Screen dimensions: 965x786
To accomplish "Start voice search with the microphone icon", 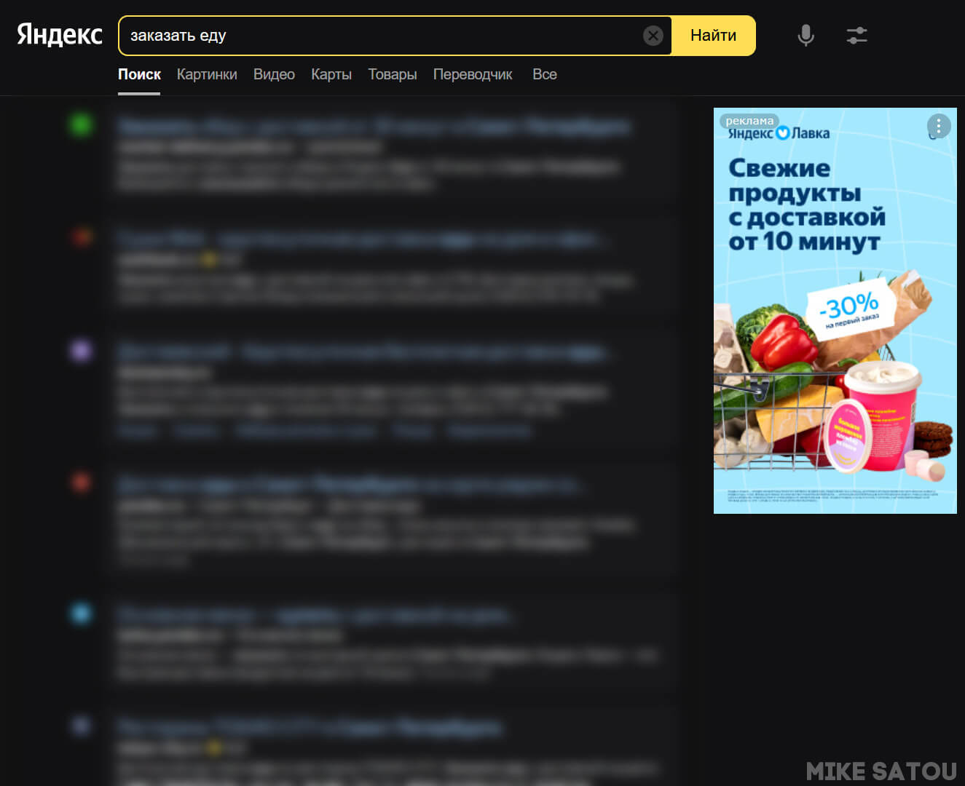I will pos(806,35).
